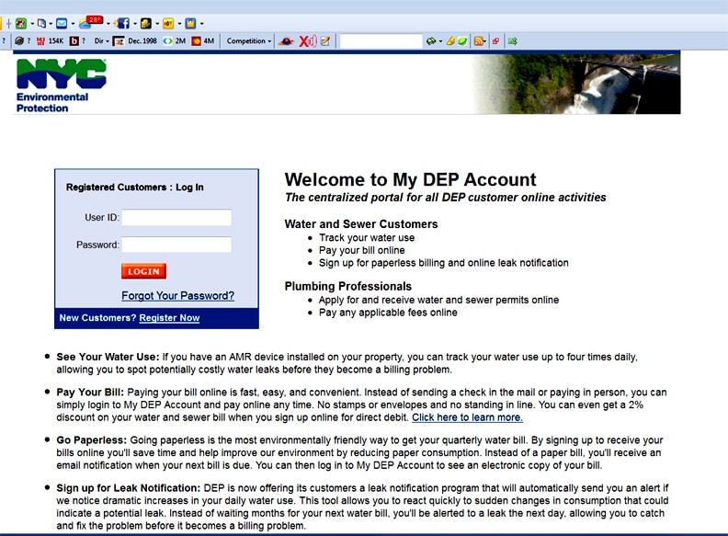Click the green leaf icon in toolbar
This screenshot has width=728, height=536.
click(x=462, y=40)
